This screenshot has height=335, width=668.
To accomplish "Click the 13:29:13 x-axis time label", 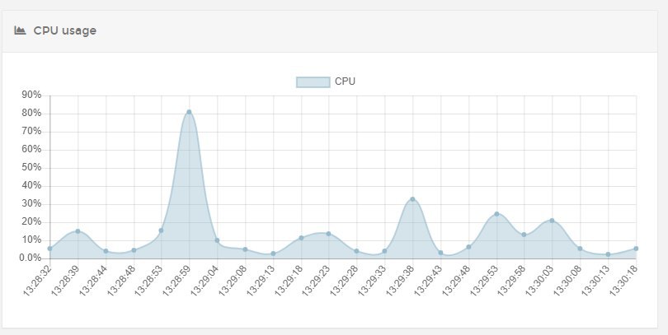I will [261, 280].
